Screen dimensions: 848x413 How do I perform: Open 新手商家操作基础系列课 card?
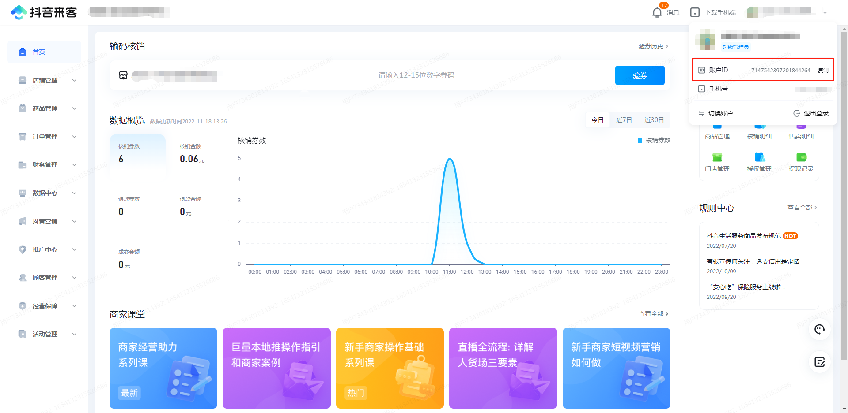click(390, 368)
